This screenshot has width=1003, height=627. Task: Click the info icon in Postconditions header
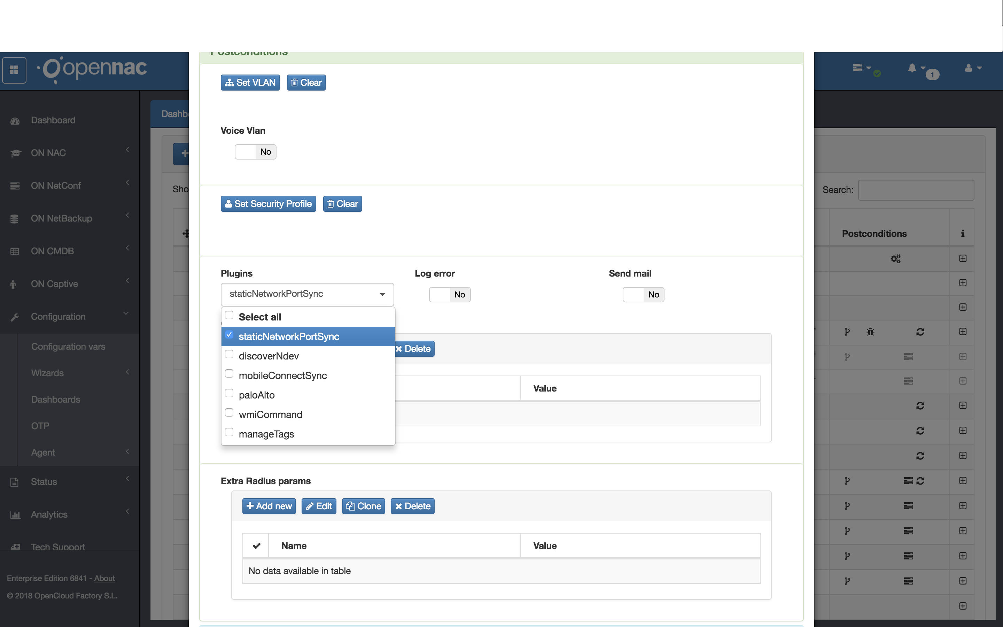(x=962, y=233)
